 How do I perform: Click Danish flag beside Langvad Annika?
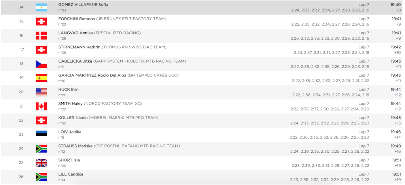(41, 35)
